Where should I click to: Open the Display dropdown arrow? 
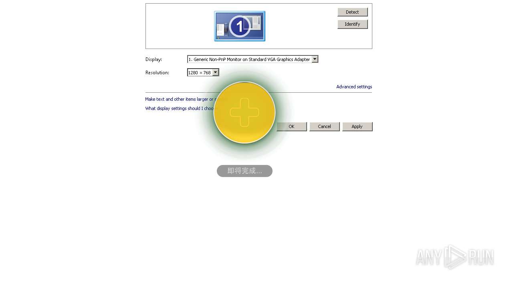[x=315, y=59]
